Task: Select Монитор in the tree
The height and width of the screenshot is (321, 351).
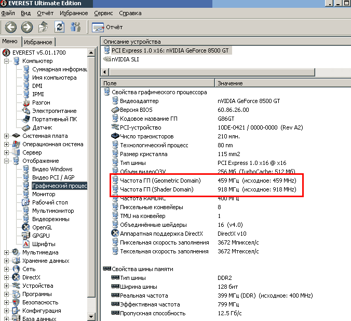Action: 44,194
